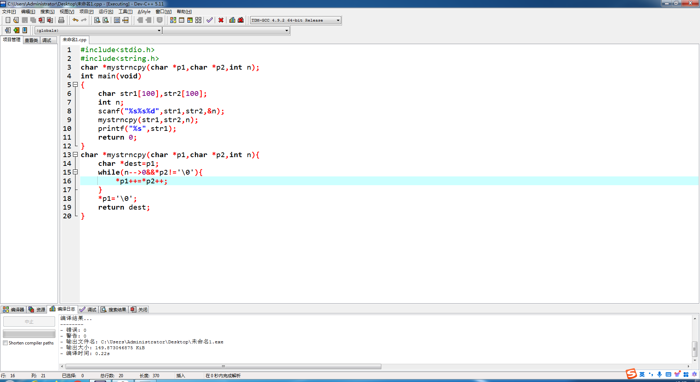
Task: Open the empty function dropdown next to globals
Action: (x=226, y=31)
